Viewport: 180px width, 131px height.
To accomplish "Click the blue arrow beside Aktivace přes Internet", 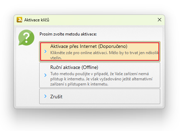I will 45,51.
